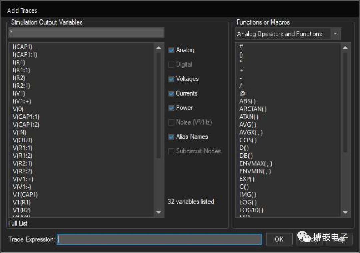Screen dimensions: 360x253
Task: Toggle the Analog checkbox
Action: (x=171, y=50)
